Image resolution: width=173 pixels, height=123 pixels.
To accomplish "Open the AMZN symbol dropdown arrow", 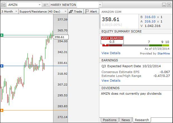I will [39, 5].
